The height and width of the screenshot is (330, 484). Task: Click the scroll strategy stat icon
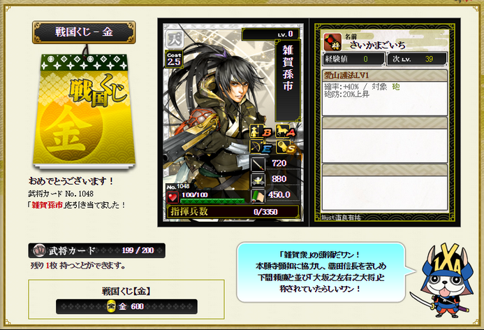tap(258, 196)
